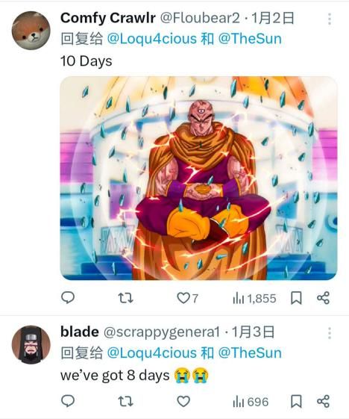View analytics showing 696 views
Viewport: 349px width, 419px height.
tap(251, 402)
